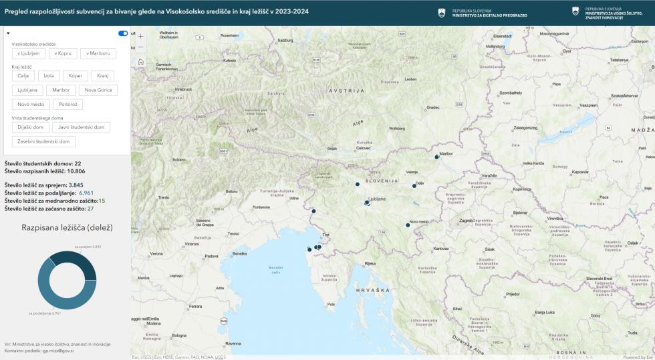
Task: Collapse the filter panel triangle
Action: click(7, 33)
